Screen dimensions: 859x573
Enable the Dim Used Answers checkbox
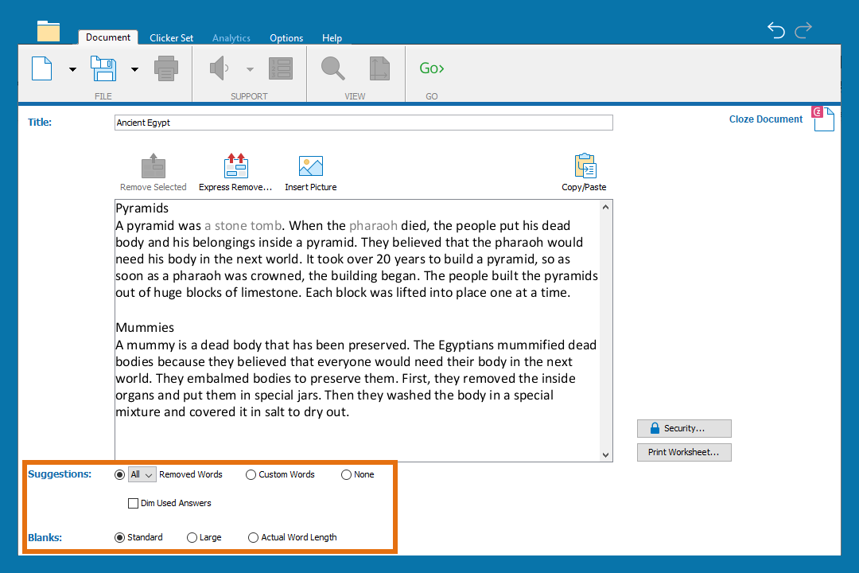pos(134,503)
